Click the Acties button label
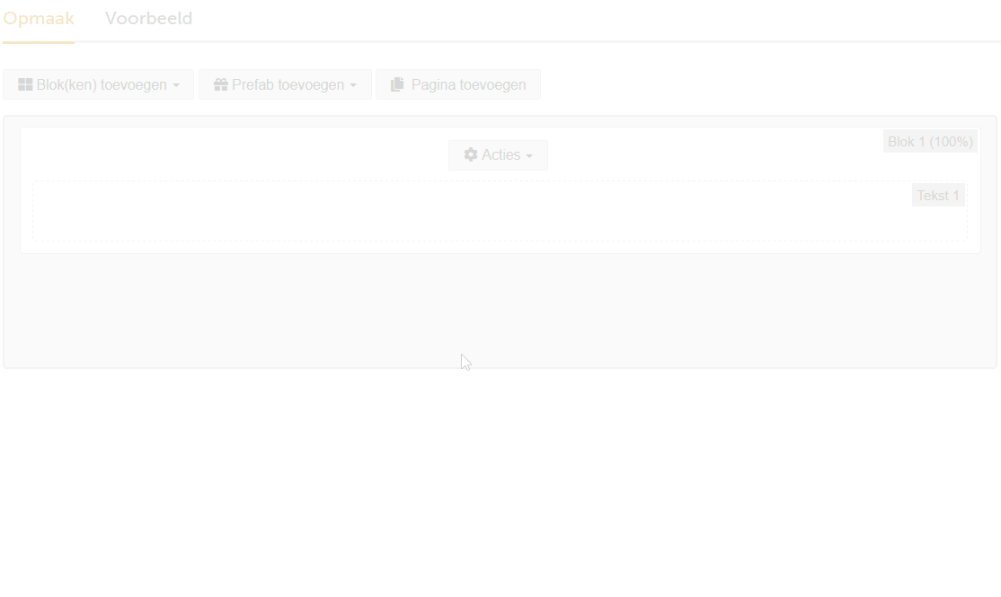The image size is (1001, 597). tap(501, 155)
